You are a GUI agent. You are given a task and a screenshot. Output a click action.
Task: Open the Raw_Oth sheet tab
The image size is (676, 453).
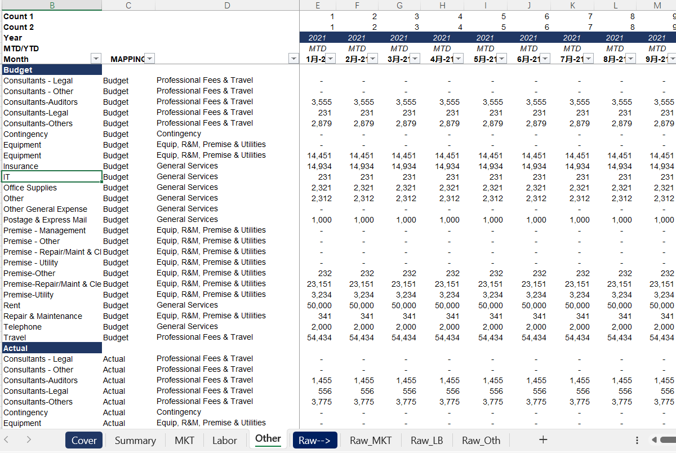pyautogui.click(x=481, y=441)
